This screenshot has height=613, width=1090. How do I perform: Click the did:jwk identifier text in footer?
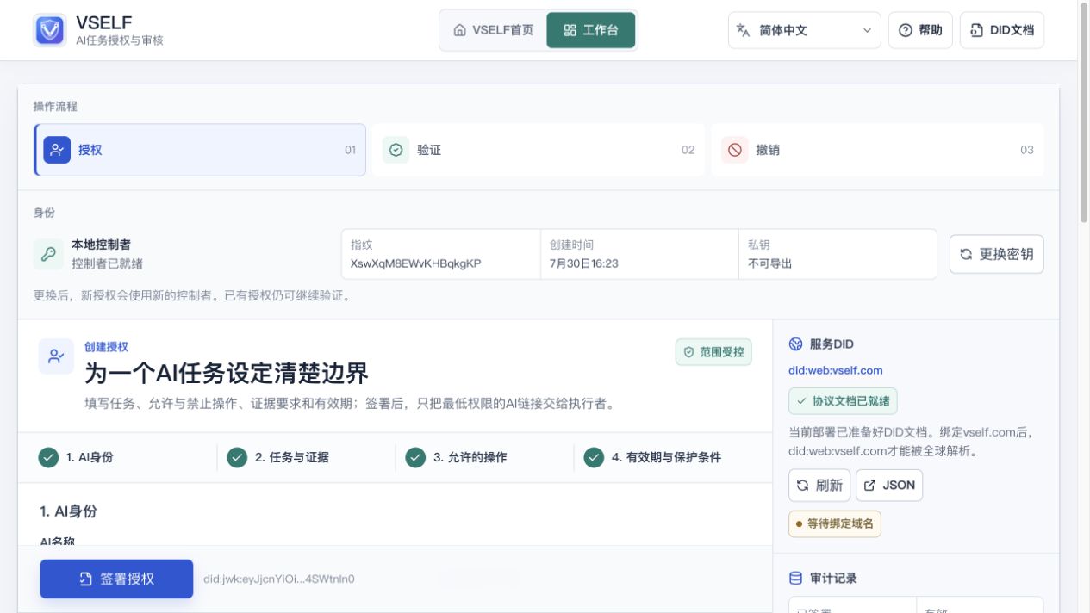coord(279,579)
